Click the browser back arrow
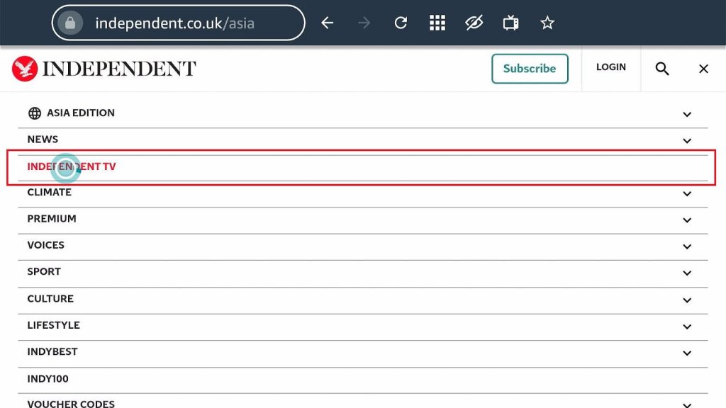Image resolution: width=726 pixels, height=408 pixels. 328,23
